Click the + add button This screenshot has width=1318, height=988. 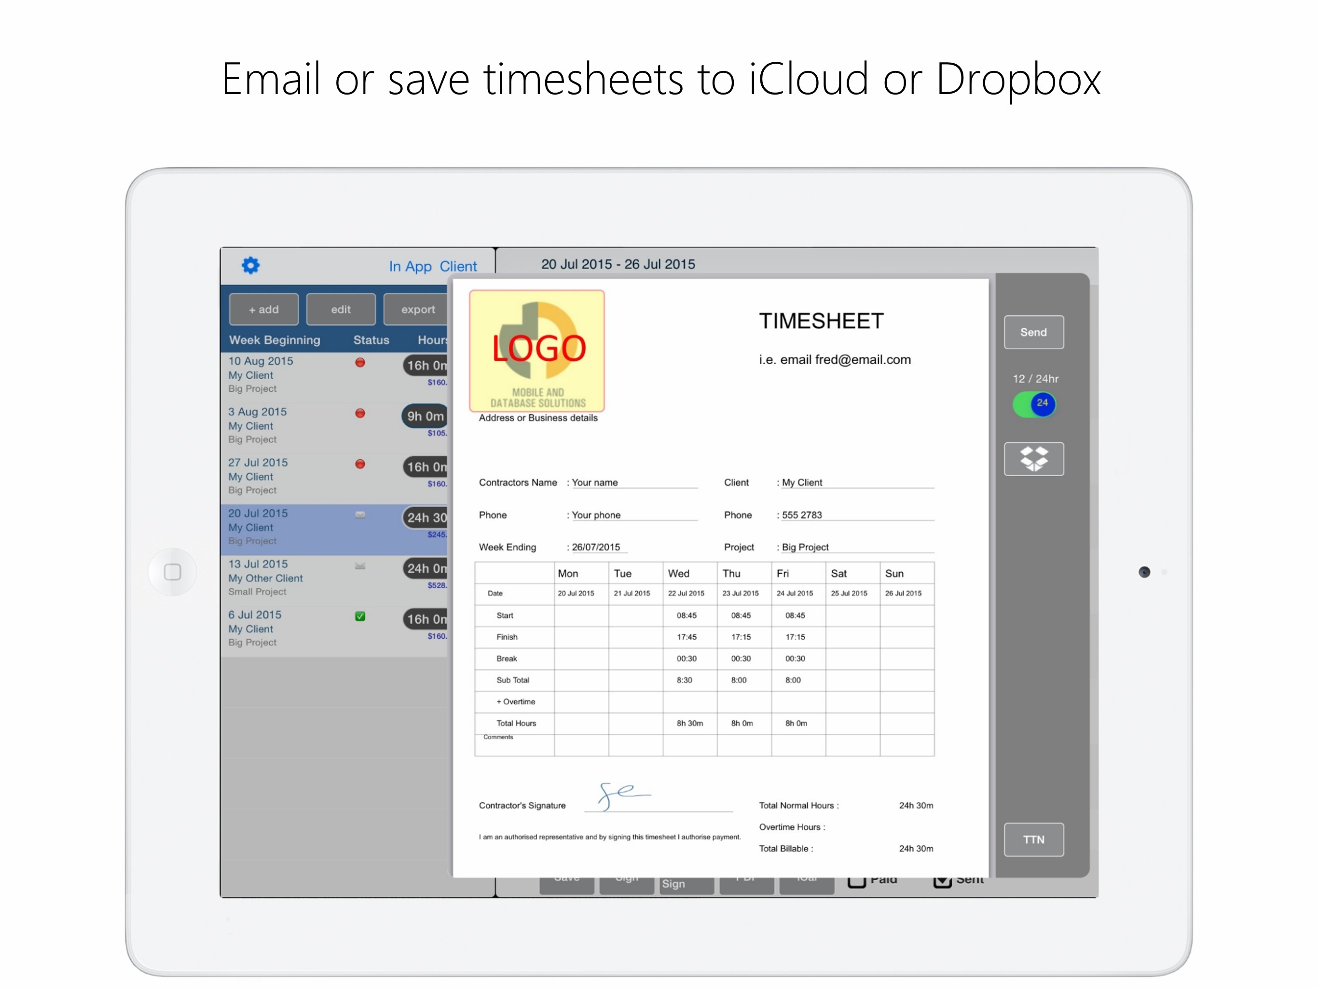coord(263,309)
